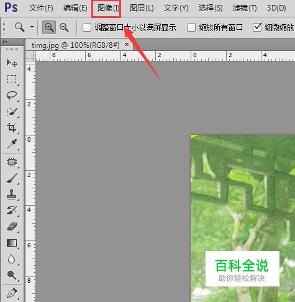Click the Zoom tool preset icon

pyautogui.click(x=20, y=27)
